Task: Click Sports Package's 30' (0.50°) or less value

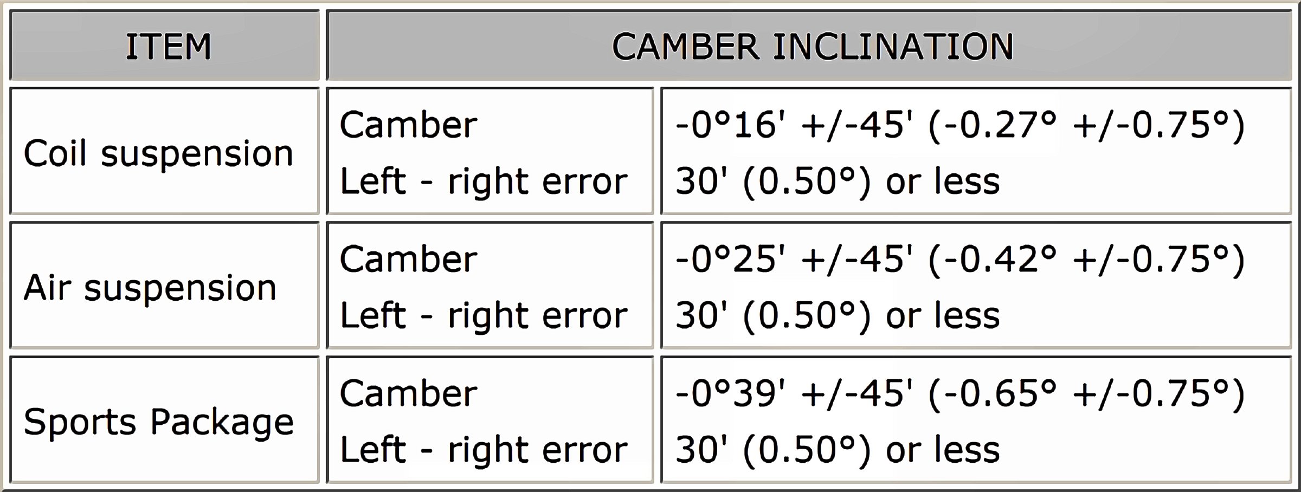Action: 838,450
